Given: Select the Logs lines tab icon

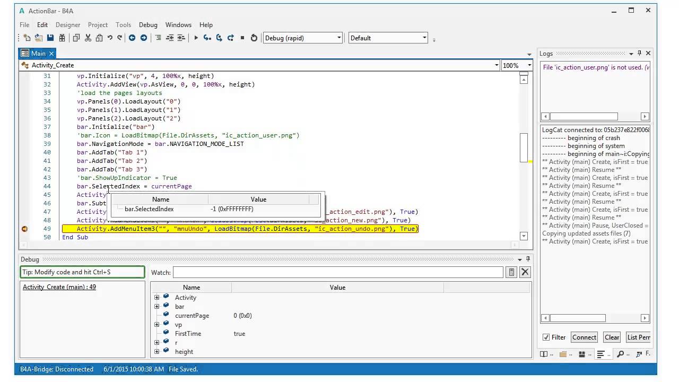Looking at the screenshot, I should tap(601, 354).
